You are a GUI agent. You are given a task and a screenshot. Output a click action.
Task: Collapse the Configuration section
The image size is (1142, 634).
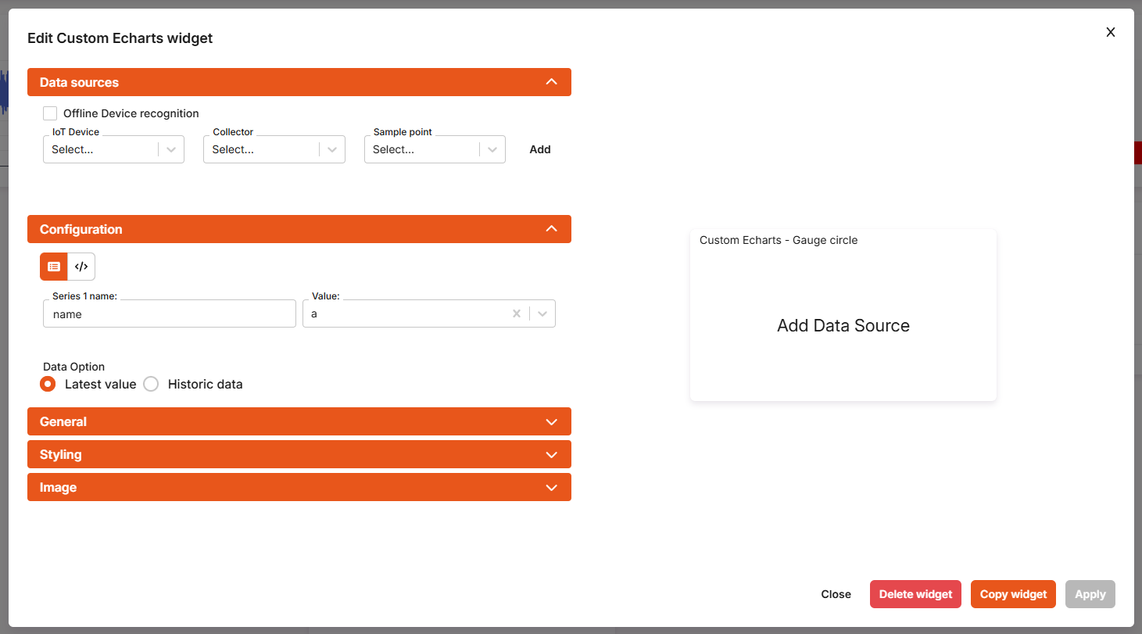[299, 229]
